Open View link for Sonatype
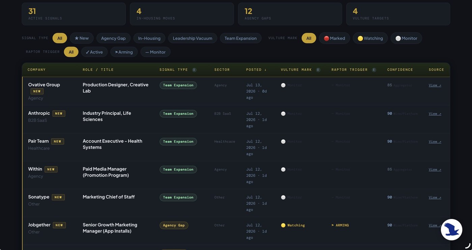 [x=435, y=197]
